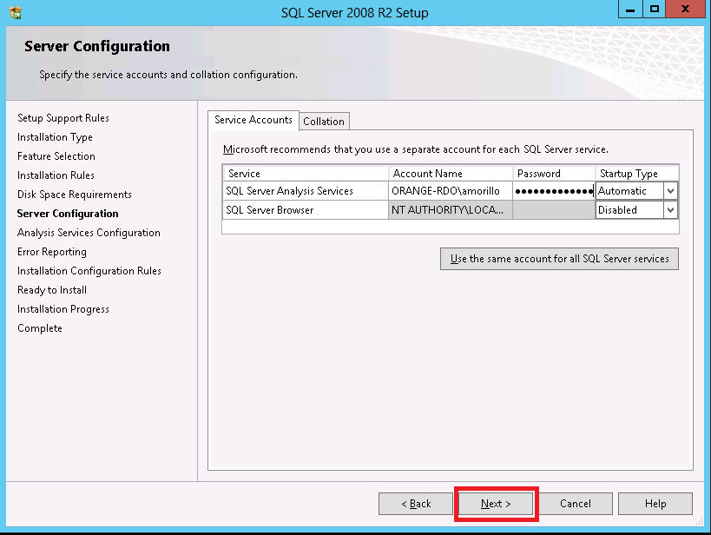Select the Service Accounts tab
This screenshot has height=535, width=711.
click(x=253, y=120)
